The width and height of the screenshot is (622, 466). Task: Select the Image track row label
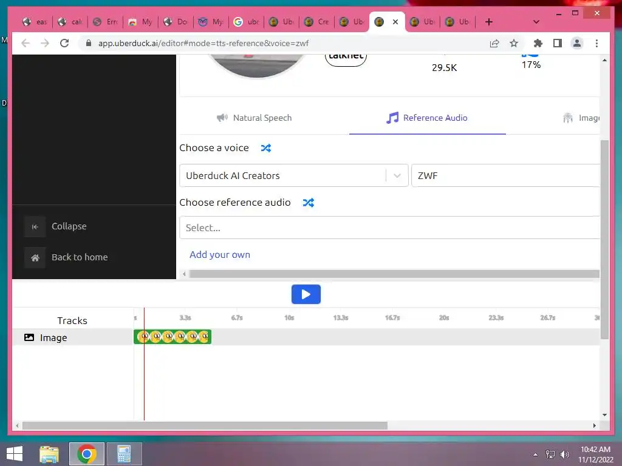pos(53,337)
